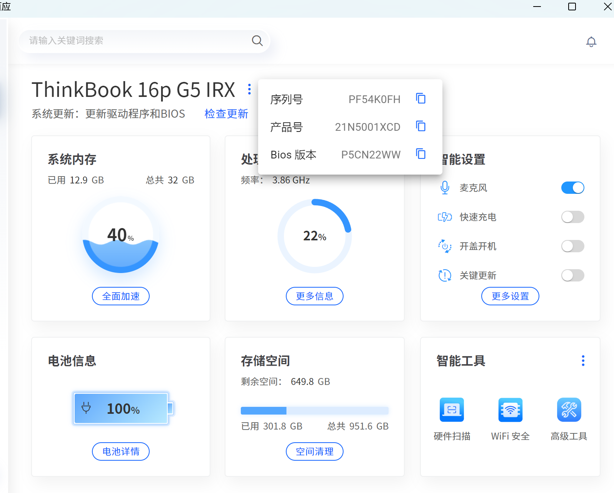Screen dimensions: 614x493
Task: Click the 开盖开机 label
Action: click(x=478, y=246)
